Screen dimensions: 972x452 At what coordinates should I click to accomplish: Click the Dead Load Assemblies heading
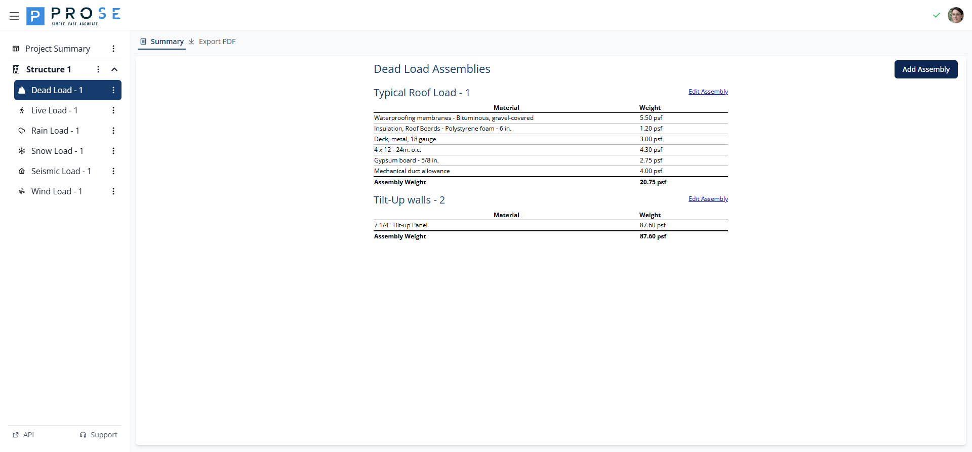(x=432, y=69)
